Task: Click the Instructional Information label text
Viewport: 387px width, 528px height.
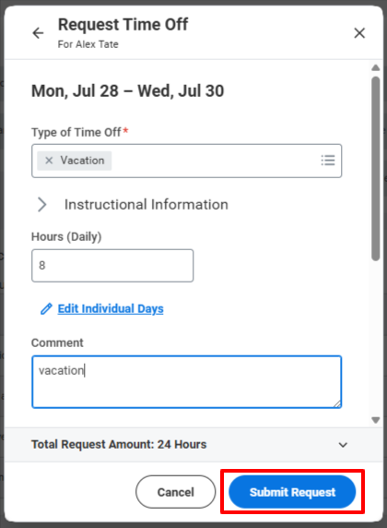Action: click(x=147, y=204)
